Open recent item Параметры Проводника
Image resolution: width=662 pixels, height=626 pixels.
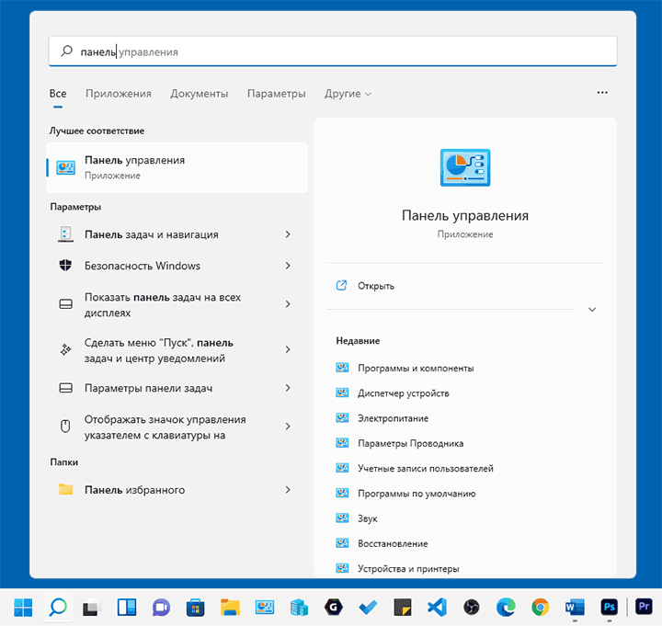click(410, 443)
